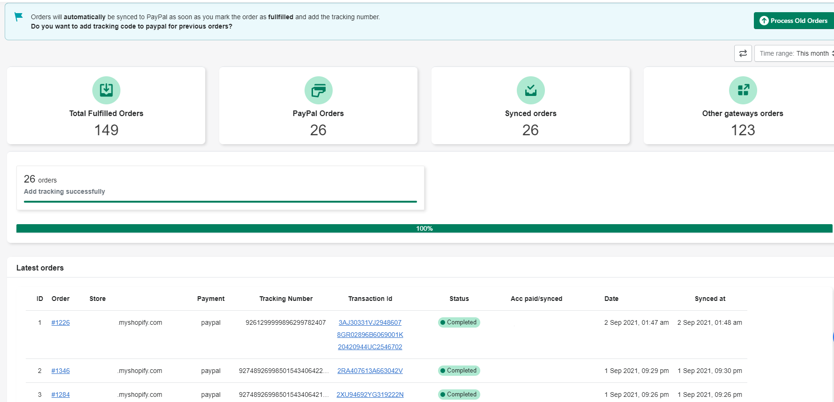Open transaction 2XU94692YG319222N

pyautogui.click(x=370, y=395)
